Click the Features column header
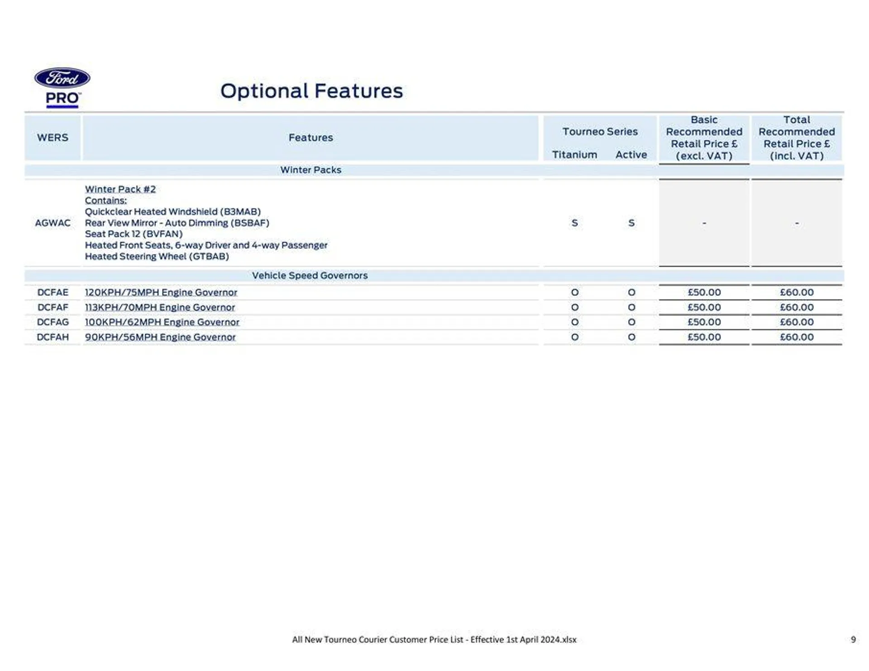The height and width of the screenshot is (671, 869). click(x=310, y=138)
